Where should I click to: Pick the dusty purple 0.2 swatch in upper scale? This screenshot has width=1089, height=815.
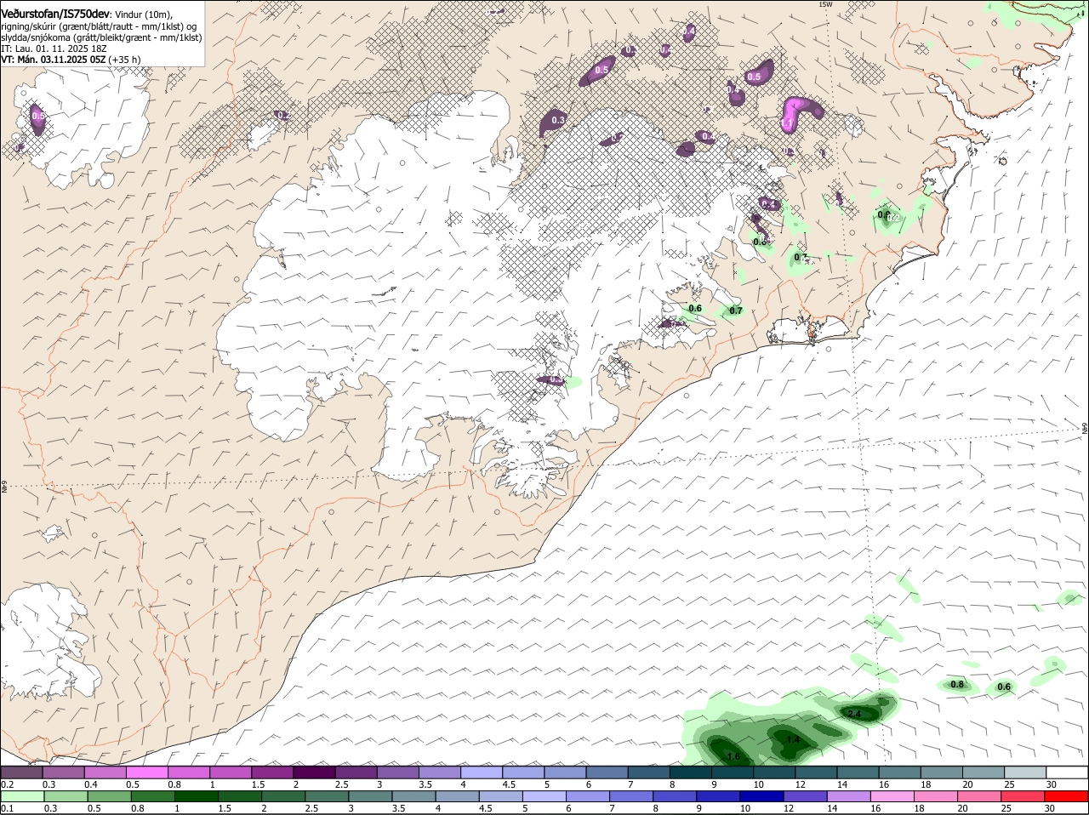(x=22, y=772)
